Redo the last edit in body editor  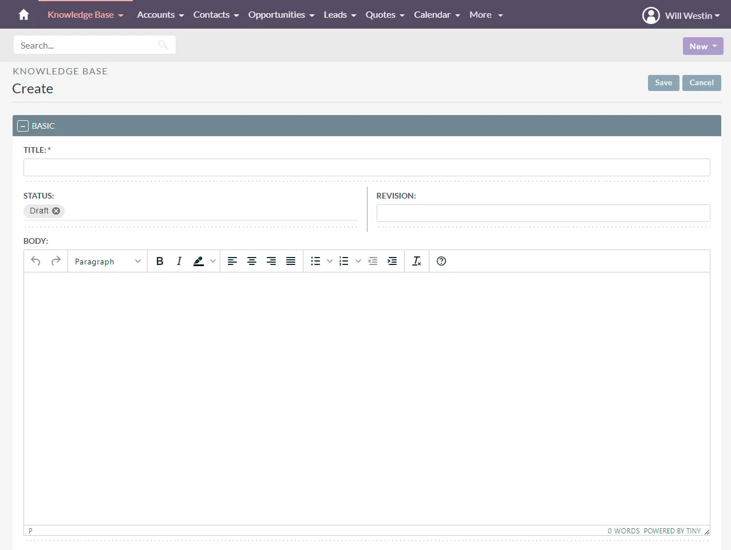pyautogui.click(x=56, y=261)
